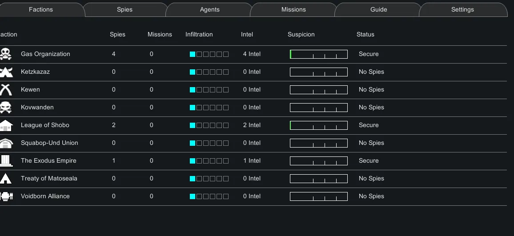This screenshot has width=514, height=236.
Task: Click Gas Organization's suspicion meter
Action: 318,54
